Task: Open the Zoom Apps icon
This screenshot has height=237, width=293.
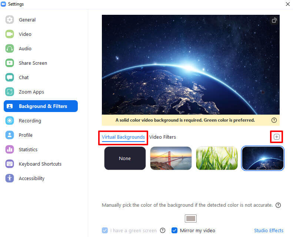Action: [x=10, y=92]
